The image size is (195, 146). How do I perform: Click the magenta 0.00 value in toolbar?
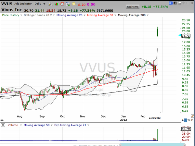(x=91, y=5)
